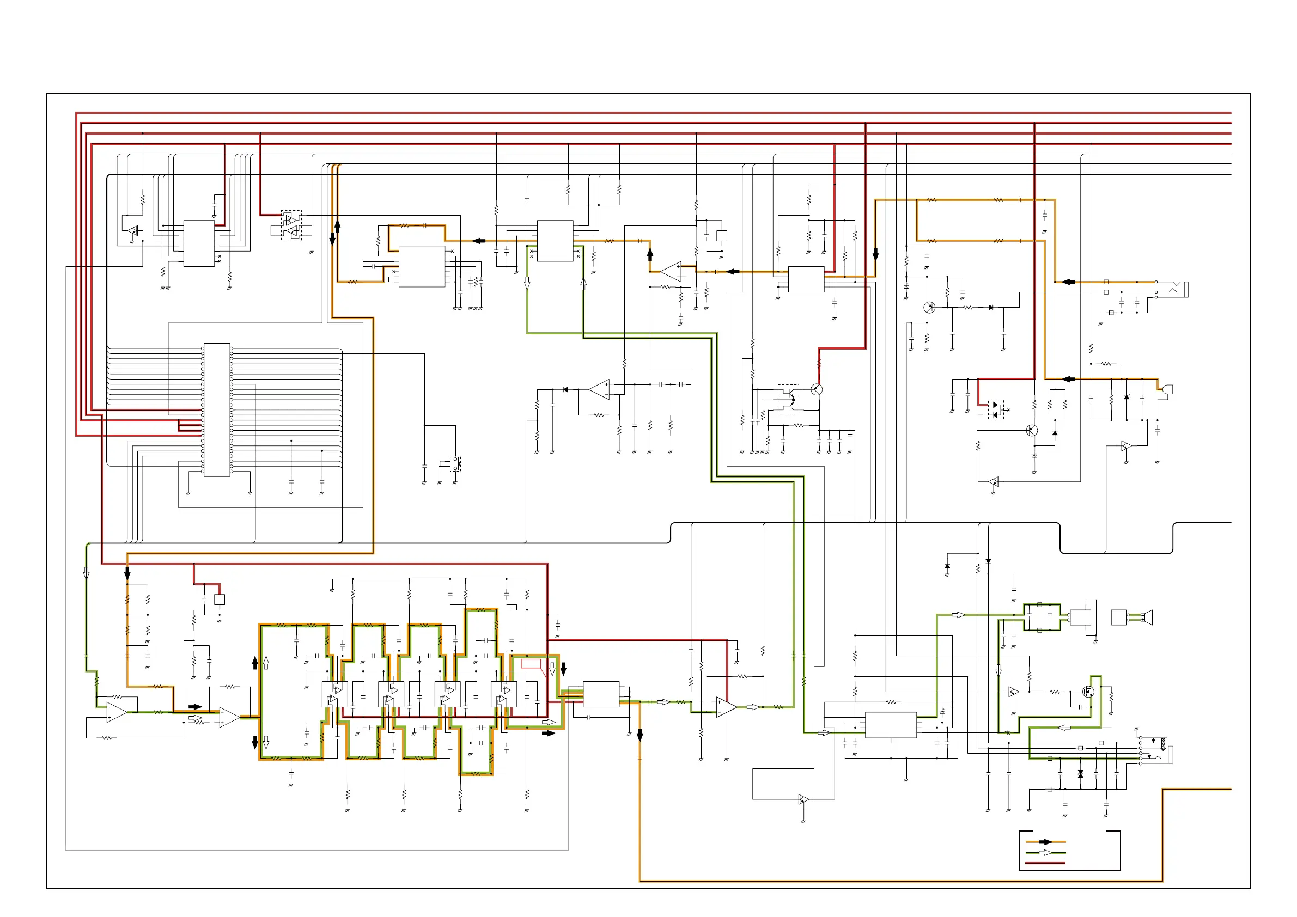Screen dimensions: 1297x917
Task: Click the microphone capsule symbol at far right
Action: tap(1168, 389)
